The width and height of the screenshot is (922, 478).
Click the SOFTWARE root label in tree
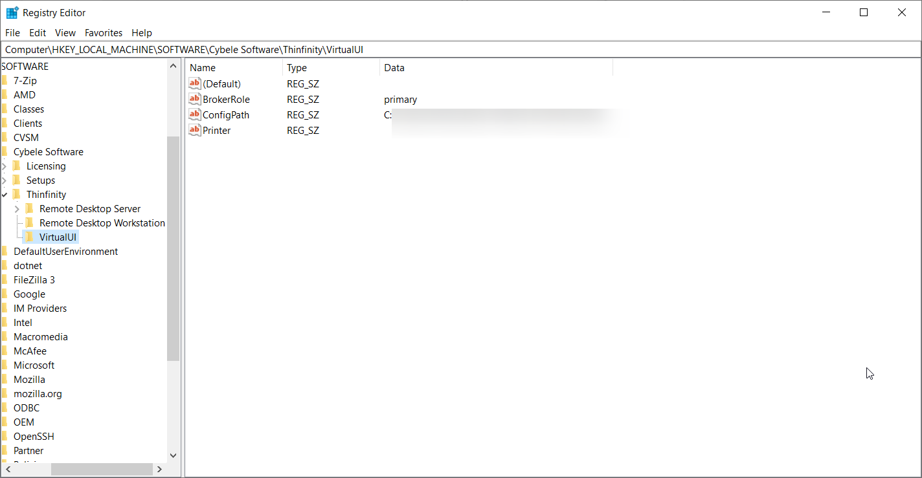click(25, 66)
